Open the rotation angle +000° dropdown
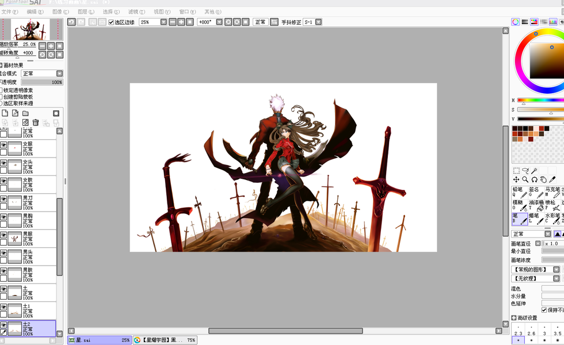The height and width of the screenshot is (345, 564). [x=219, y=22]
